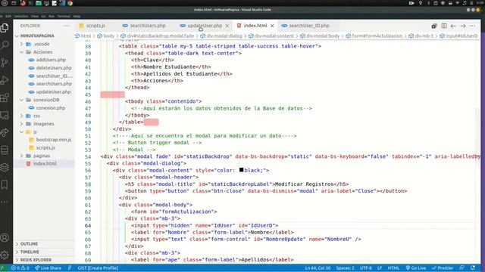Click Go Live in the status bar

(416, 268)
